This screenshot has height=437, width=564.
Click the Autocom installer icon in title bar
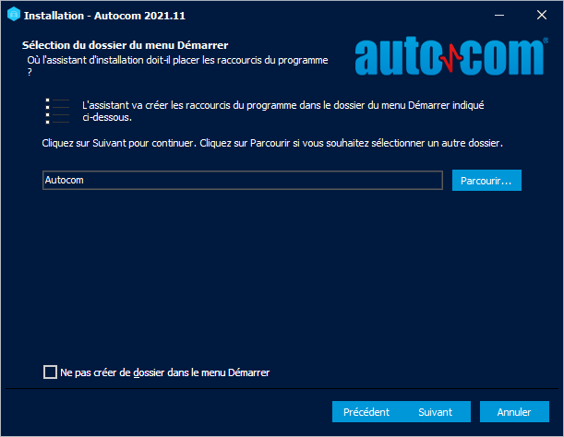point(14,15)
